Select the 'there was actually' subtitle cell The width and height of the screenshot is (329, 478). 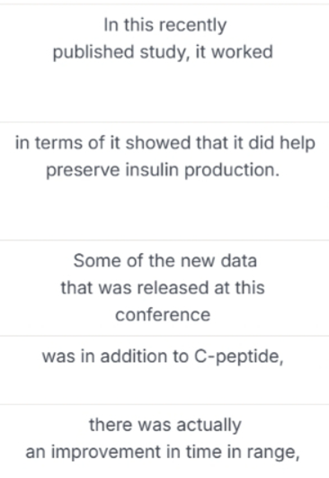pyautogui.click(x=164, y=441)
